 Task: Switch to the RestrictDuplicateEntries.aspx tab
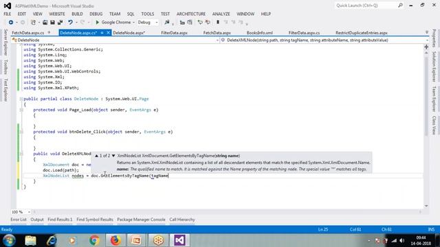point(362,33)
